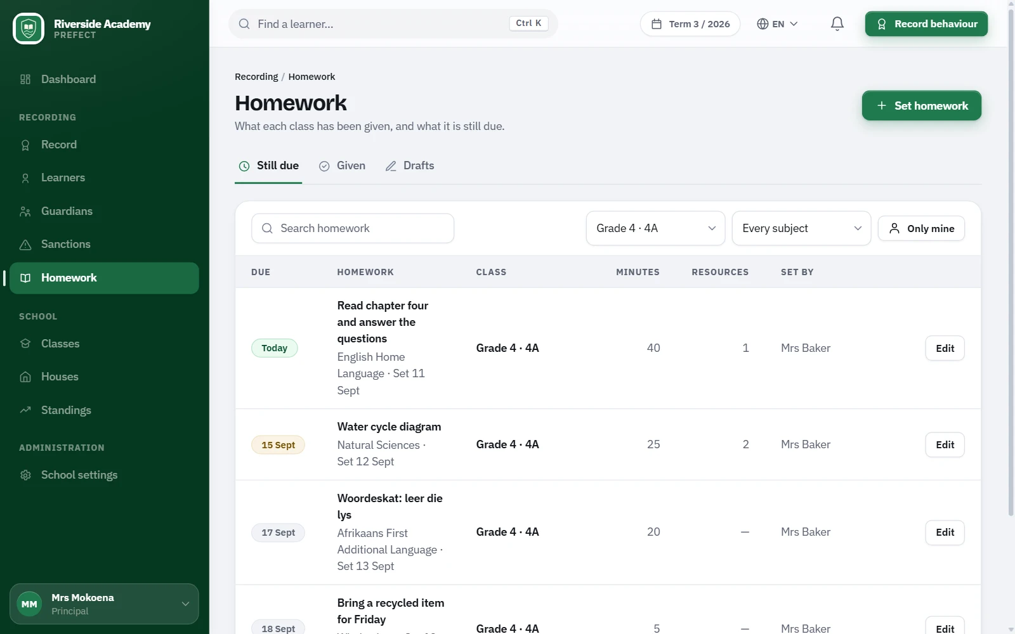View the Standings page
The width and height of the screenshot is (1015, 634).
click(x=104, y=410)
